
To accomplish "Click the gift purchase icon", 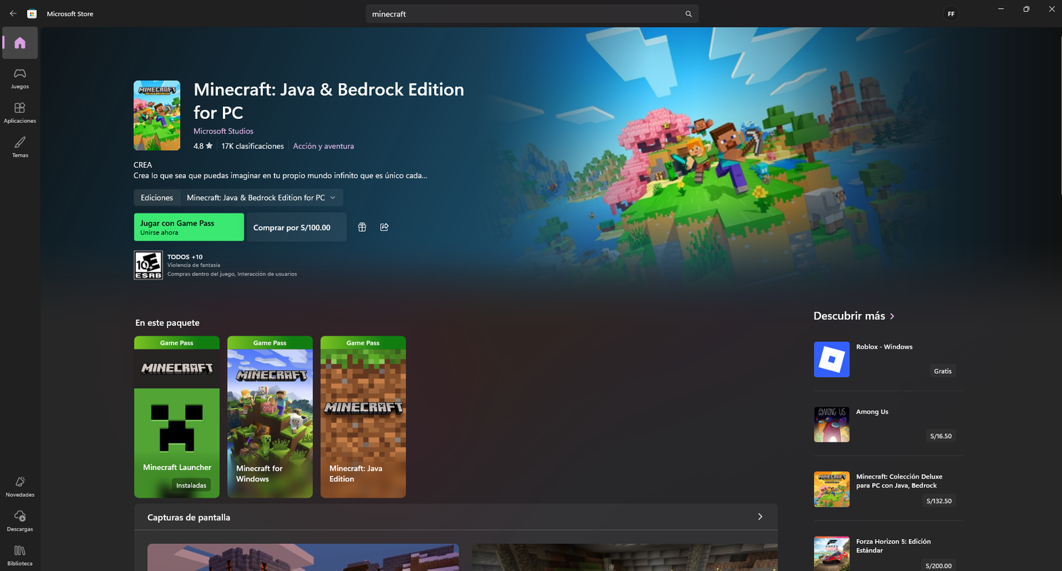I will point(362,227).
